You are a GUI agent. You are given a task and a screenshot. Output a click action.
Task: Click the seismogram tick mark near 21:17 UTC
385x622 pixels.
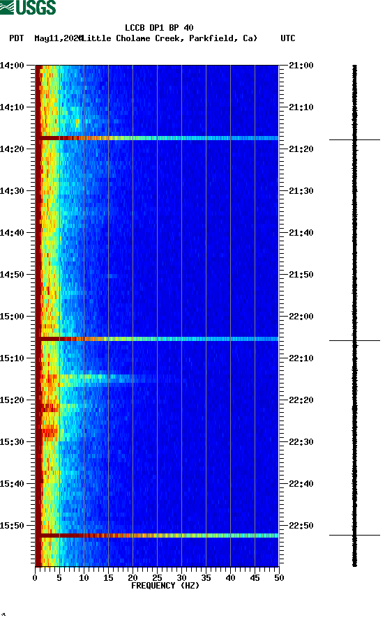(x=354, y=139)
